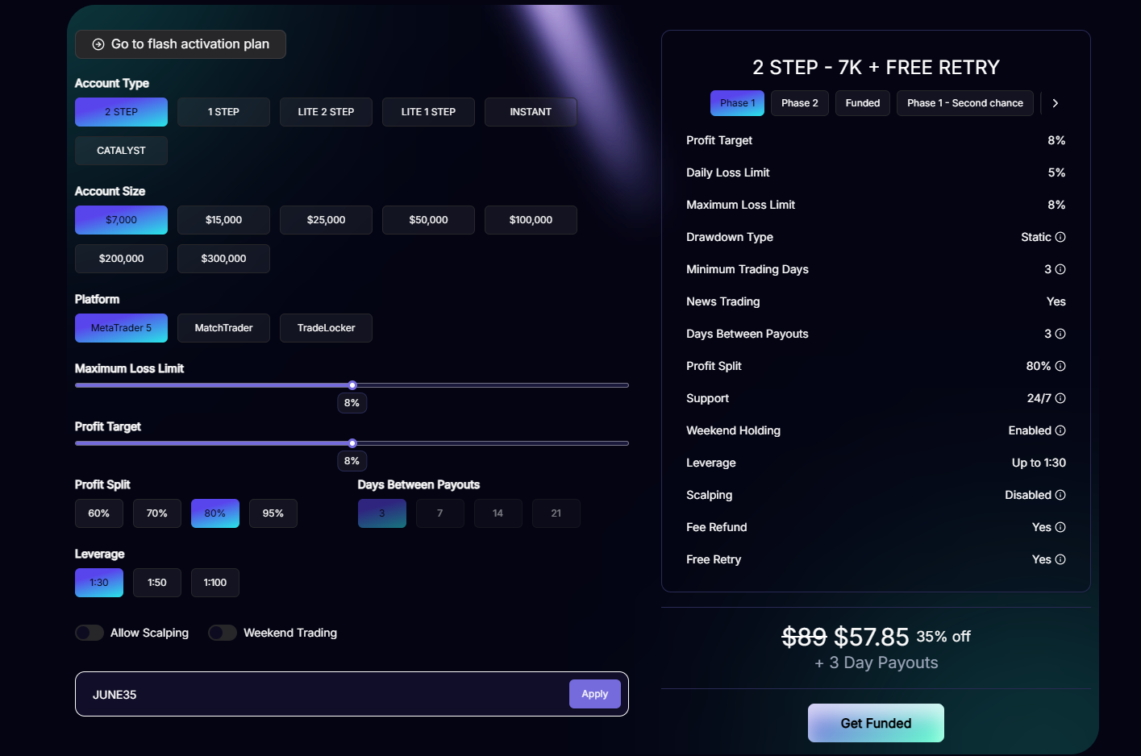Select the 95% profit split option
Screen dimensions: 1141x756
(x=273, y=513)
